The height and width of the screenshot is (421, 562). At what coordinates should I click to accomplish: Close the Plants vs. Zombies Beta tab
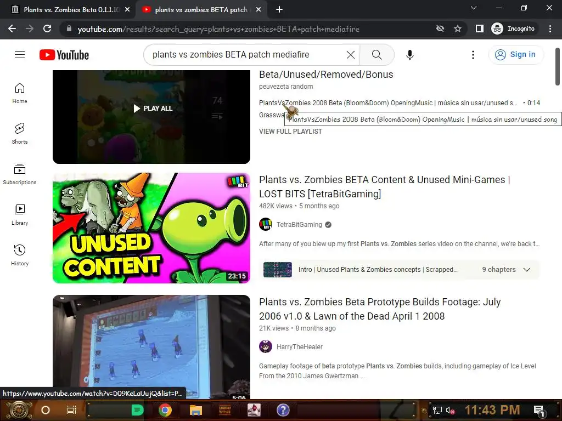point(127,10)
